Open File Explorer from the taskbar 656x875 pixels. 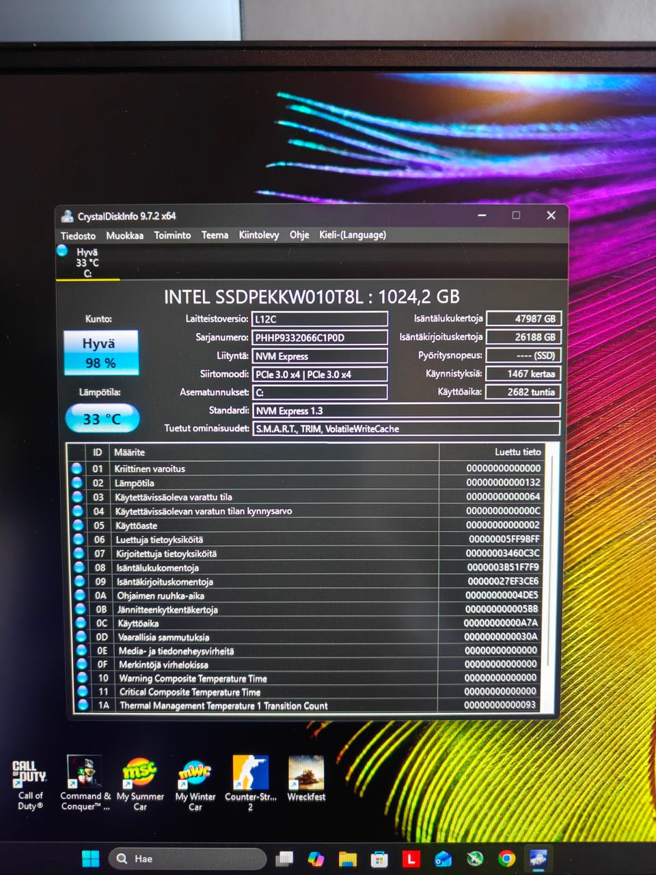[348, 859]
